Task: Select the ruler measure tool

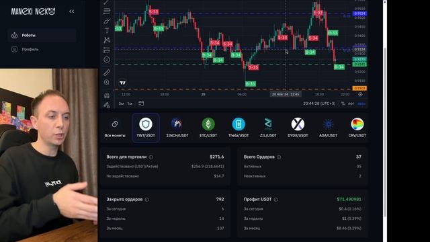Action: tap(107, 73)
